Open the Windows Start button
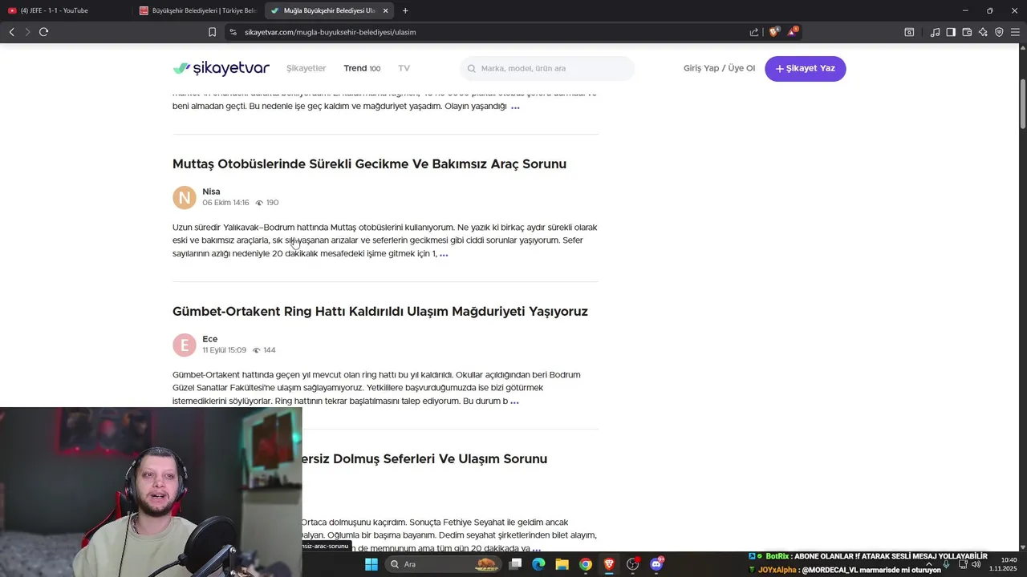Image resolution: width=1027 pixels, height=577 pixels. tap(371, 564)
